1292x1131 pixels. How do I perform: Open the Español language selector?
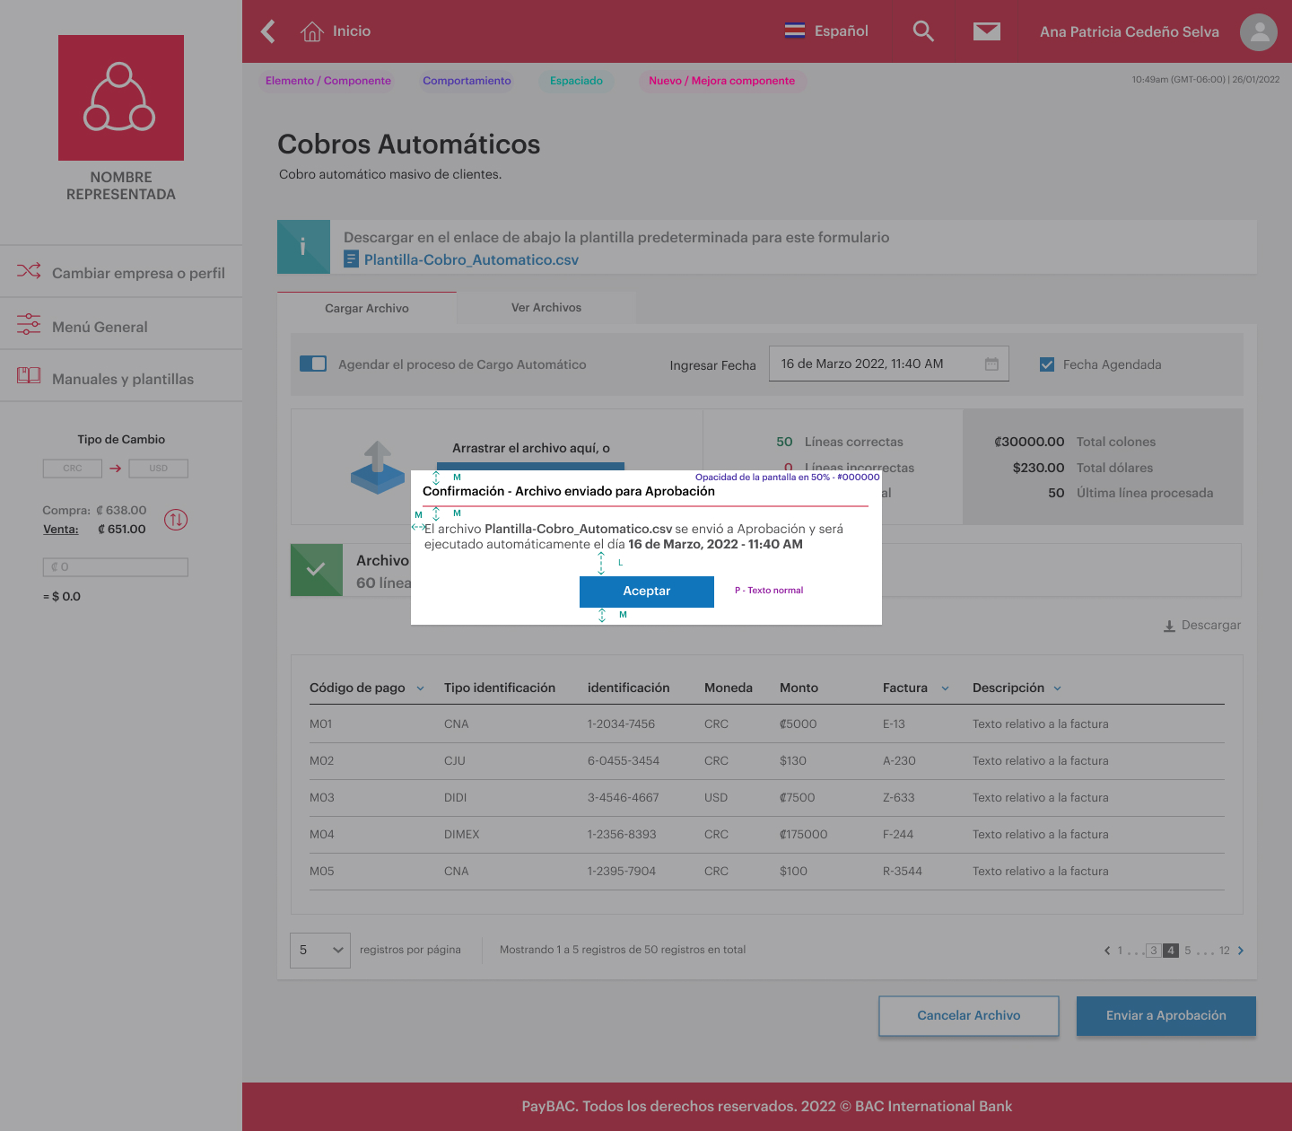[x=825, y=31]
